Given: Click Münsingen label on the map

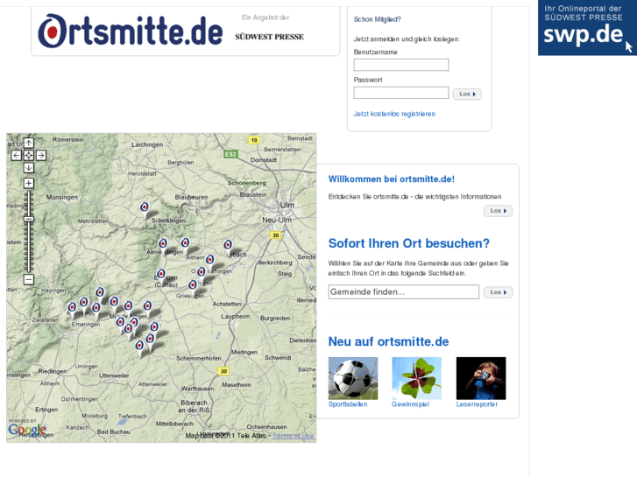Looking at the screenshot, I should tap(61, 197).
